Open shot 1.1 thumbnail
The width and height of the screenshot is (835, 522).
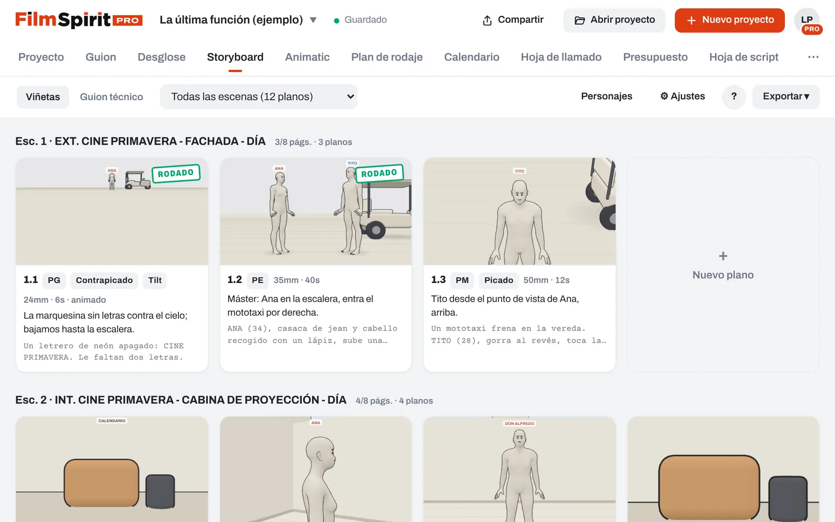click(x=112, y=211)
